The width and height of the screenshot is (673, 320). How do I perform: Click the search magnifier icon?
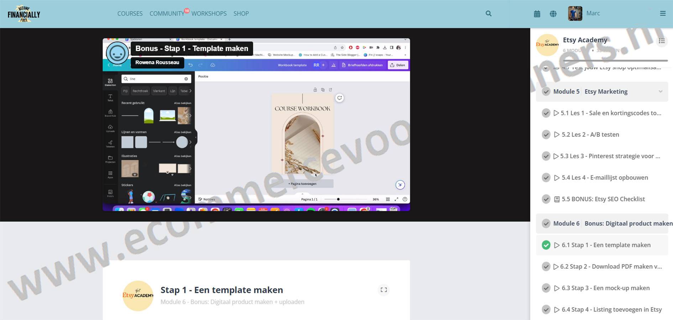point(489,14)
